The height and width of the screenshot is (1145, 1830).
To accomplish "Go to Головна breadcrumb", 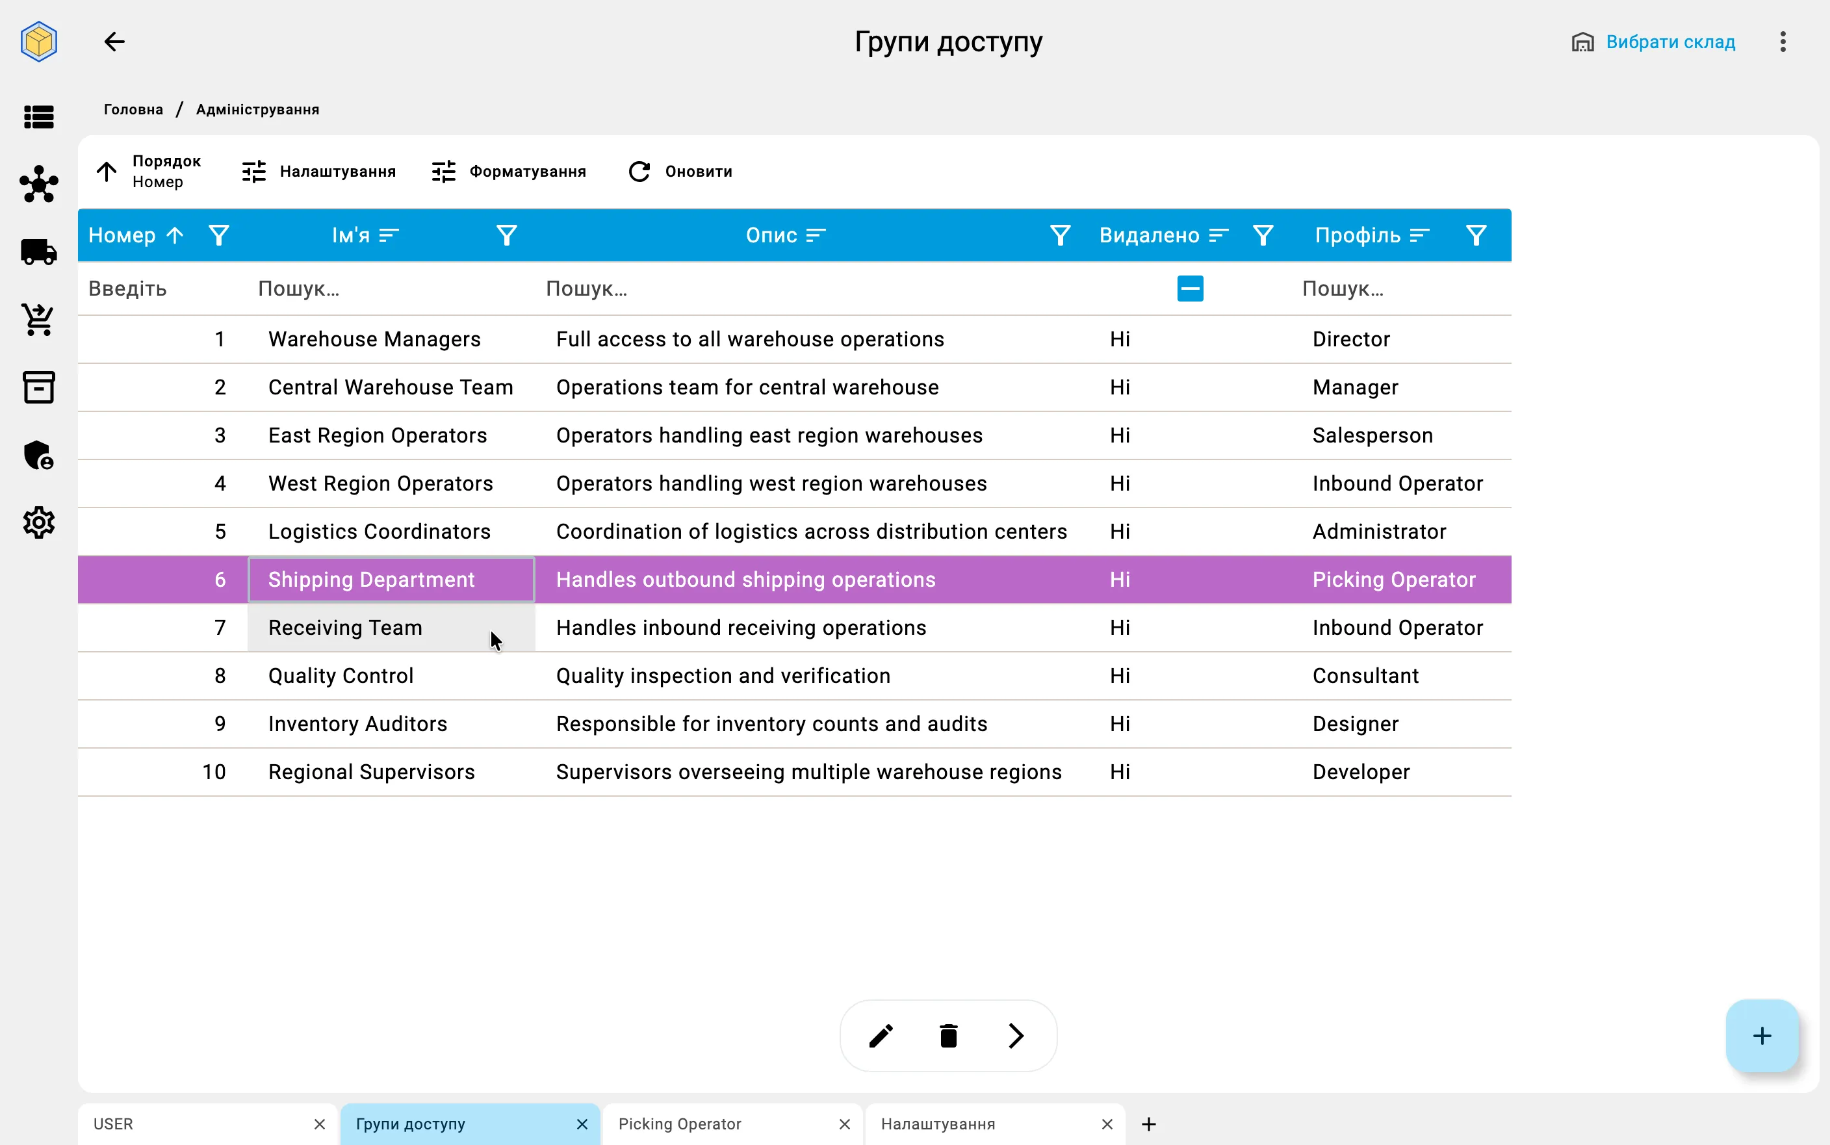I will (133, 109).
